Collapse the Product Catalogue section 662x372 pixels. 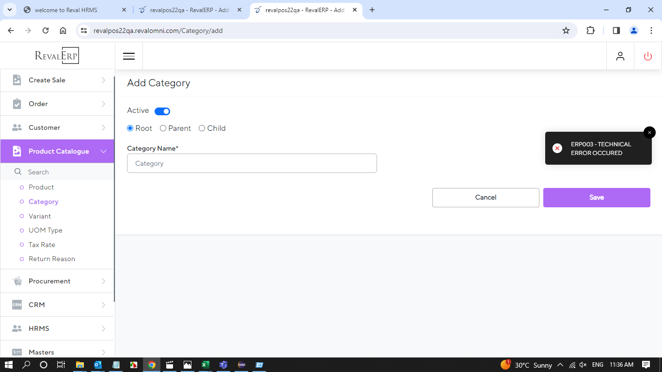click(103, 152)
